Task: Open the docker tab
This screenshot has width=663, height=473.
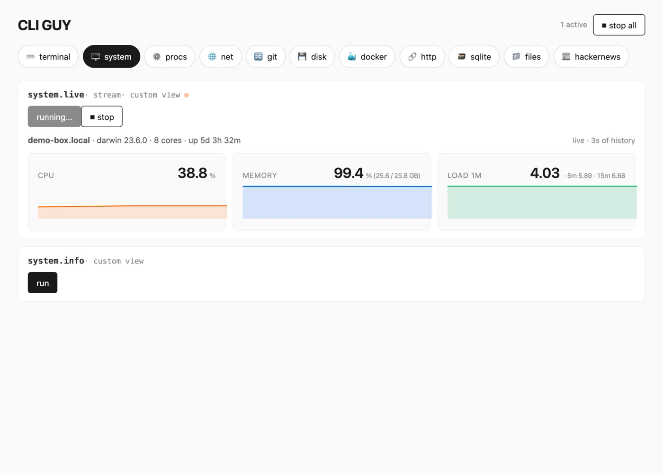Action: point(367,57)
